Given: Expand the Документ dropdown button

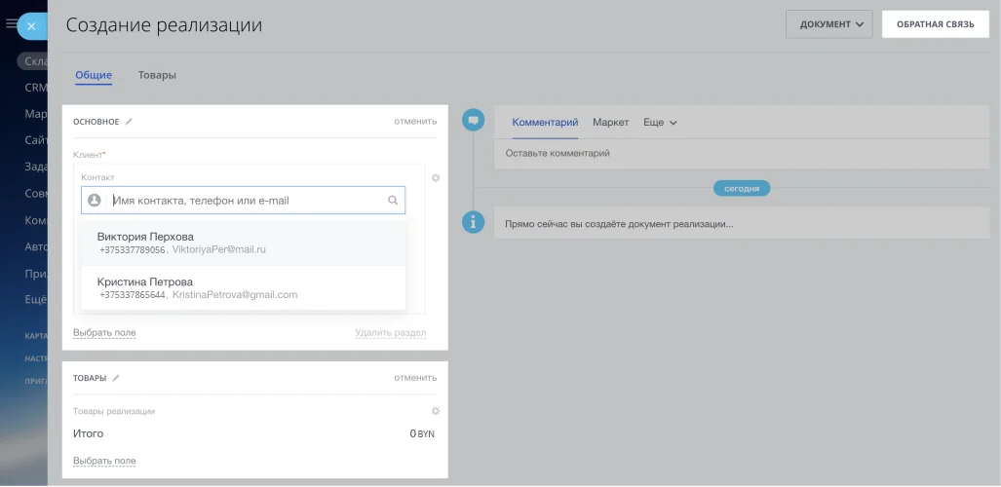Looking at the screenshot, I should pos(828,24).
